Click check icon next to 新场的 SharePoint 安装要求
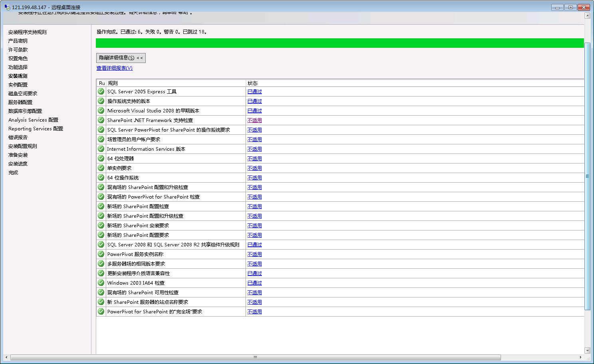Screen dimensions: 594x364 coord(101,225)
